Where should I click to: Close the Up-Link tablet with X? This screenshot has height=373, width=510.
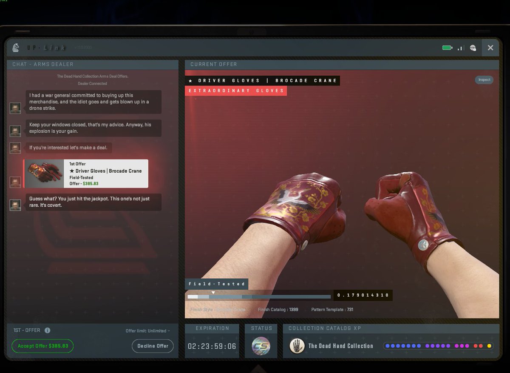(x=490, y=48)
